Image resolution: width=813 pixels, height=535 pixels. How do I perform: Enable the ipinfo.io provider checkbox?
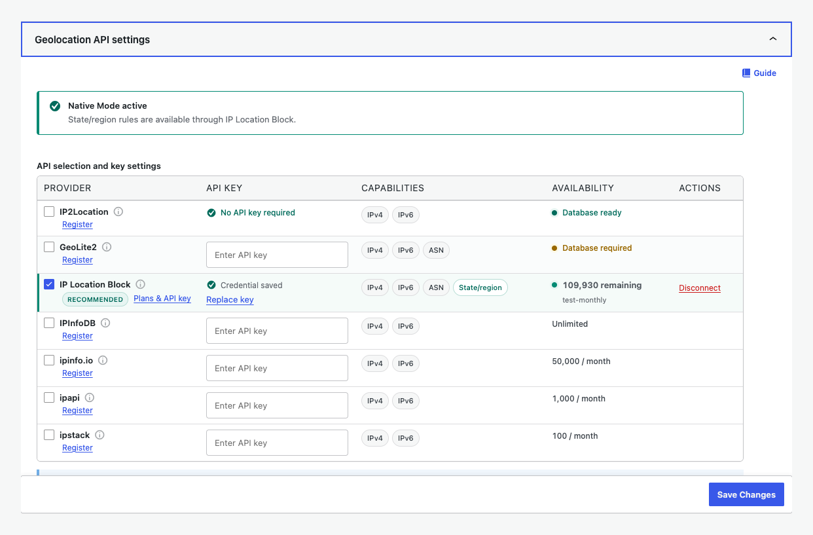[49, 360]
